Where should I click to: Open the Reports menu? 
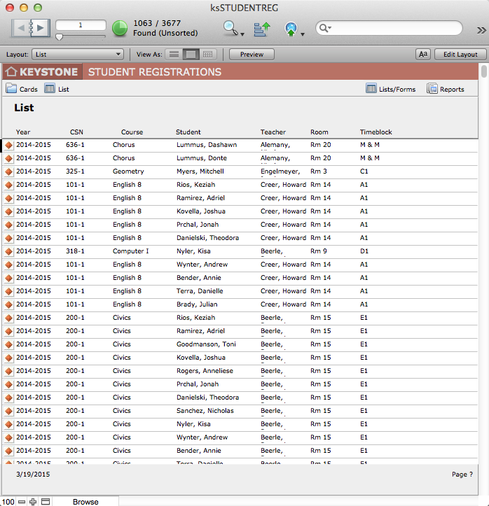coord(446,89)
